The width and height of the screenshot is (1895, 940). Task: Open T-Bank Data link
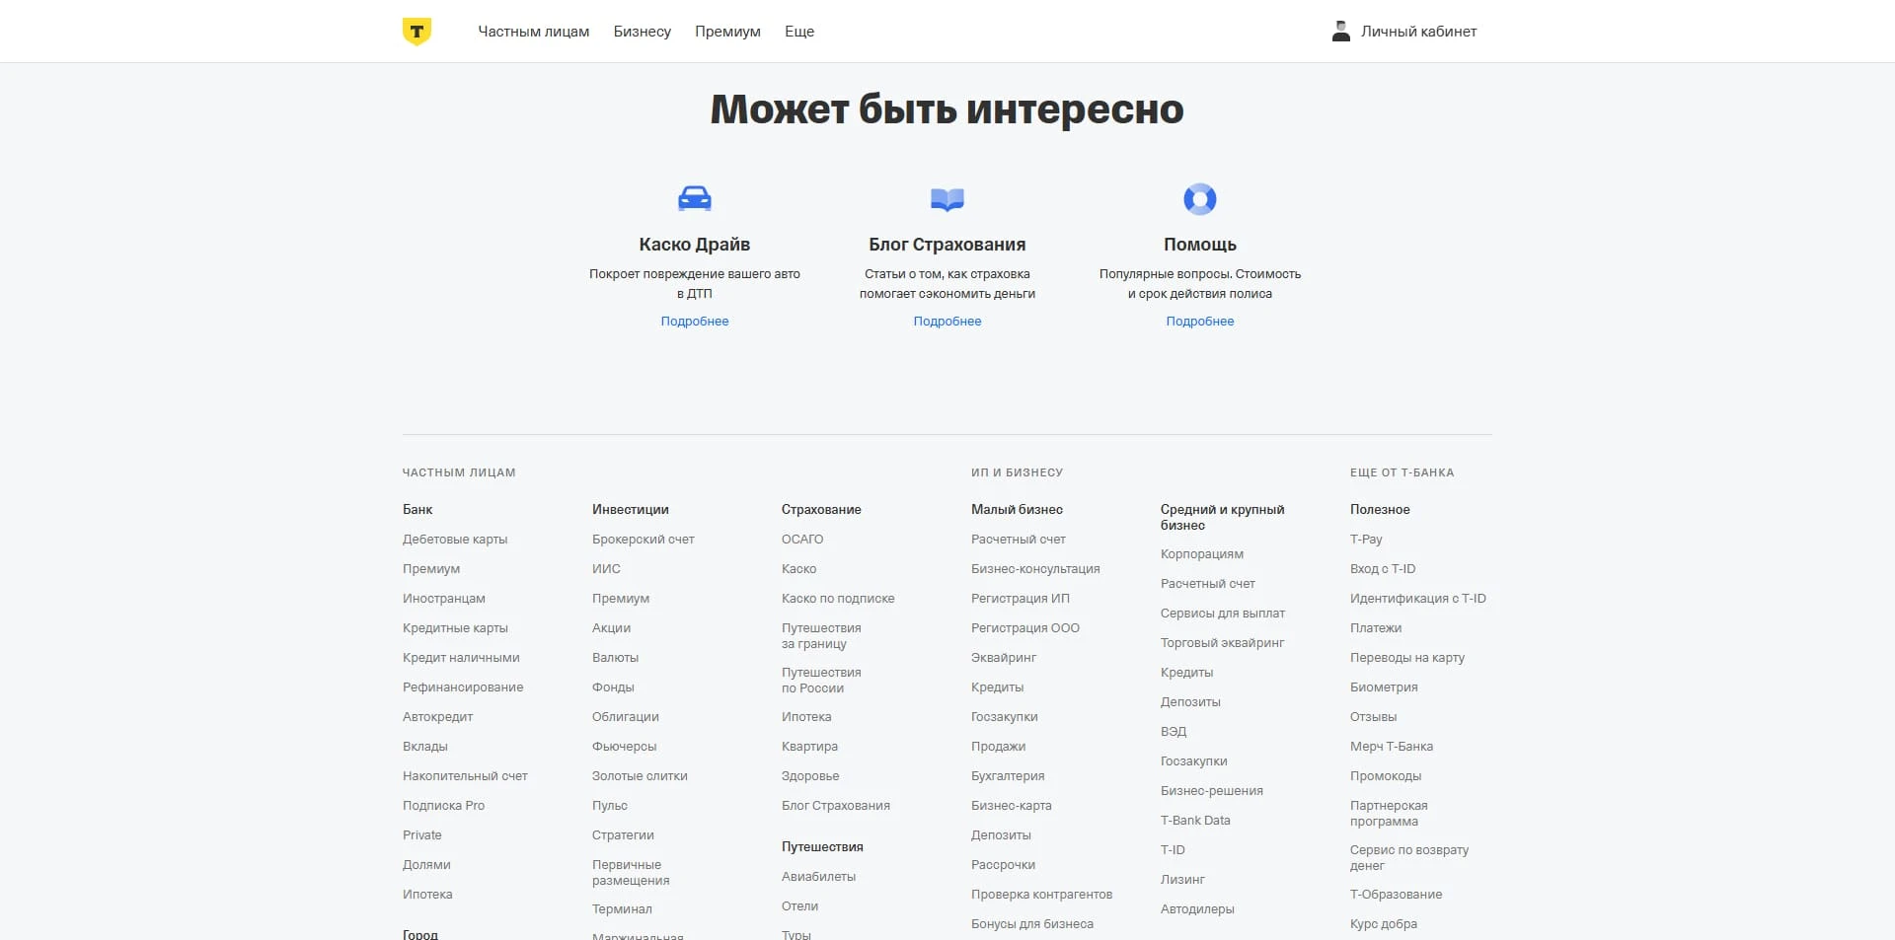click(1195, 821)
